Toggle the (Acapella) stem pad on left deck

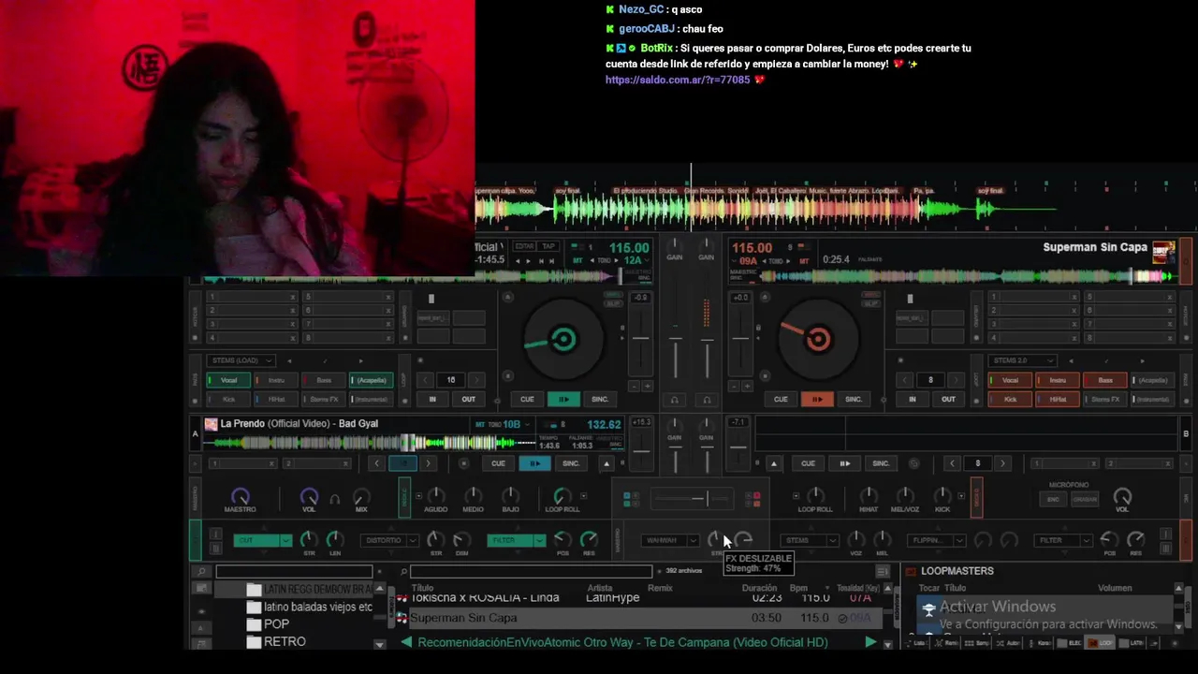click(x=372, y=380)
